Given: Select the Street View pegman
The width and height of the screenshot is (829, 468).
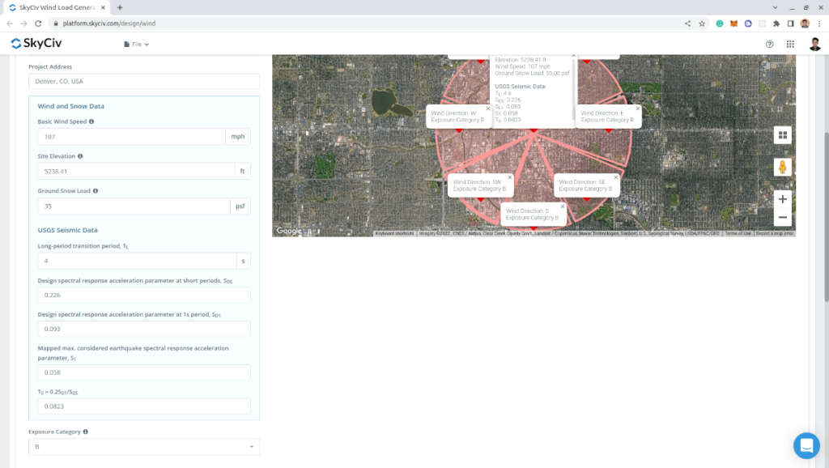Looking at the screenshot, I should point(782,167).
